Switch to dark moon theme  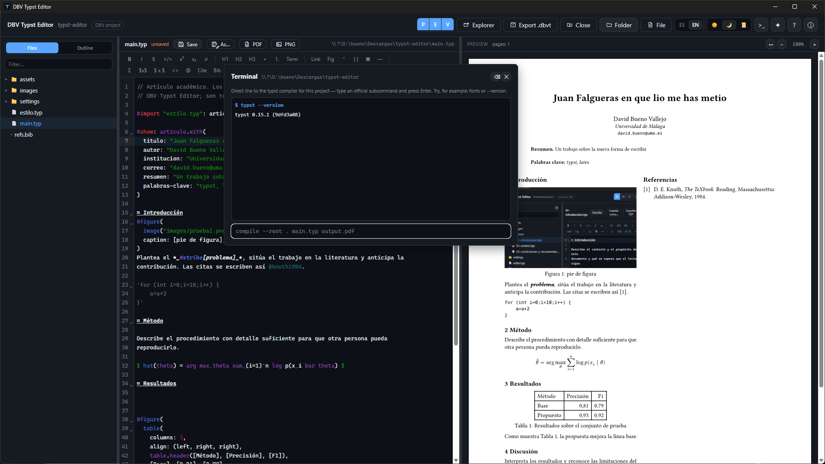729,25
